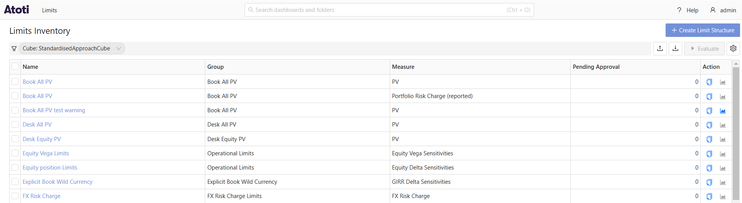Check the Desk Equity PV row checkbox

[15, 139]
